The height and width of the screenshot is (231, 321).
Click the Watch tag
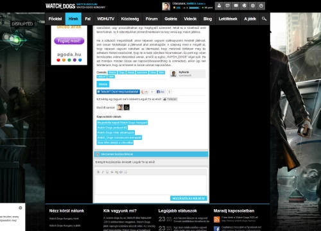pyautogui.click(x=112, y=73)
